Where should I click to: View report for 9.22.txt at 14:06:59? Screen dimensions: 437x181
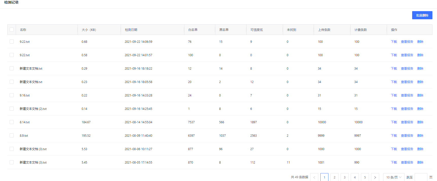coord(407,42)
